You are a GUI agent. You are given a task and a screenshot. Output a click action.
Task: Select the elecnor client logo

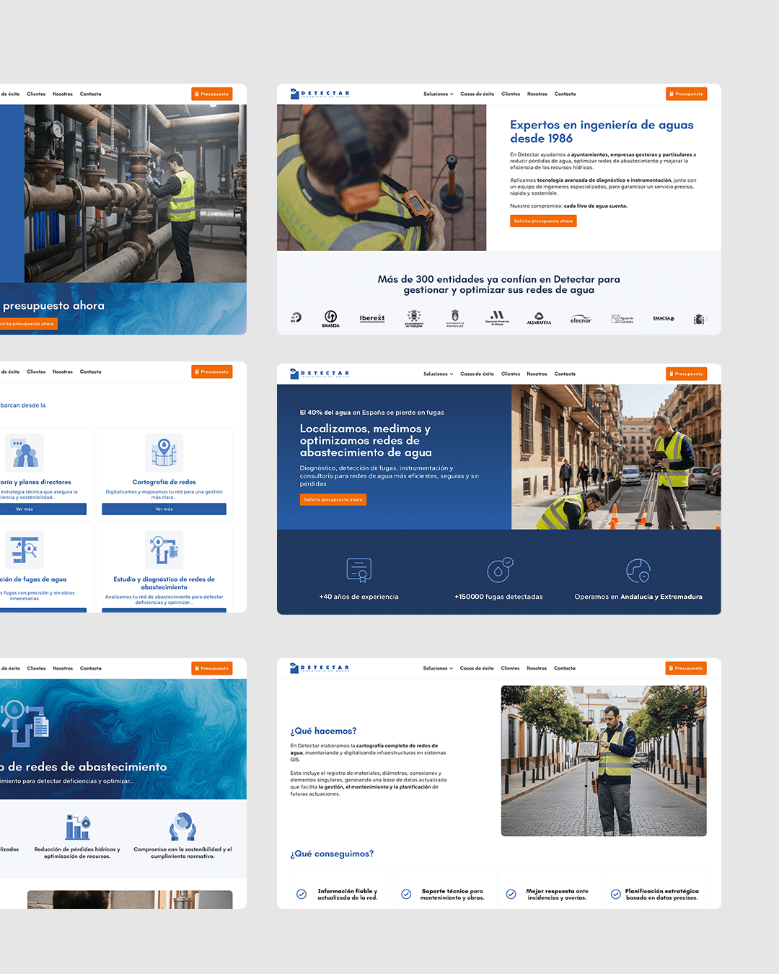point(581,319)
